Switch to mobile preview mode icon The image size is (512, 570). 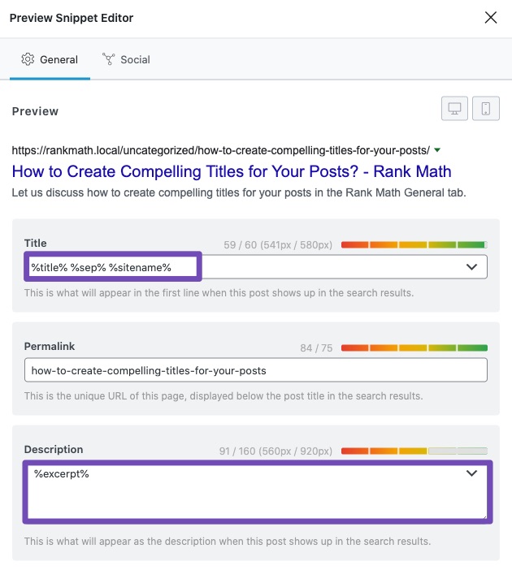[x=486, y=110]
